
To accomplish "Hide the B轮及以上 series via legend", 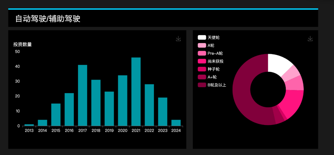I will point(212,85).
